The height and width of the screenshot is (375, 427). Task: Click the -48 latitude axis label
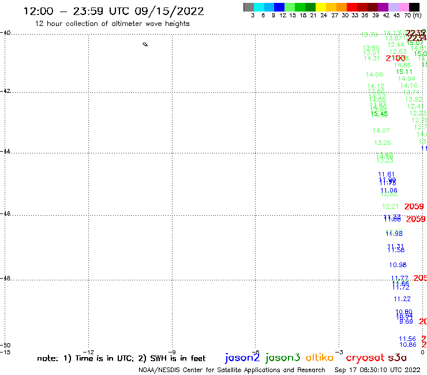(x=5, y=278)
